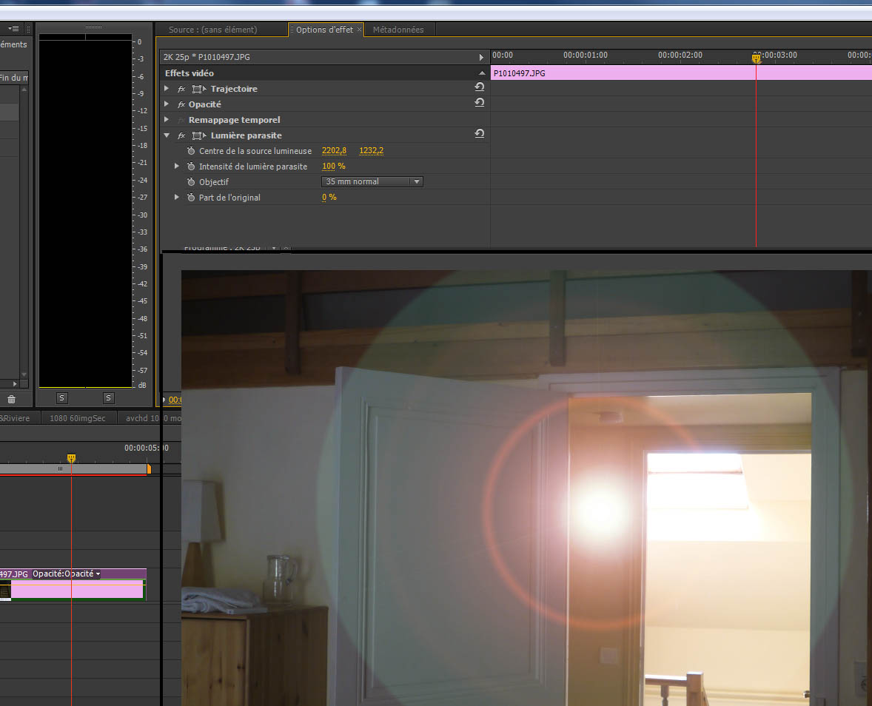The height and width of the screenshot is (706, 872).
Task: Reset the Trajectoire effect
Action: point(480,87)
